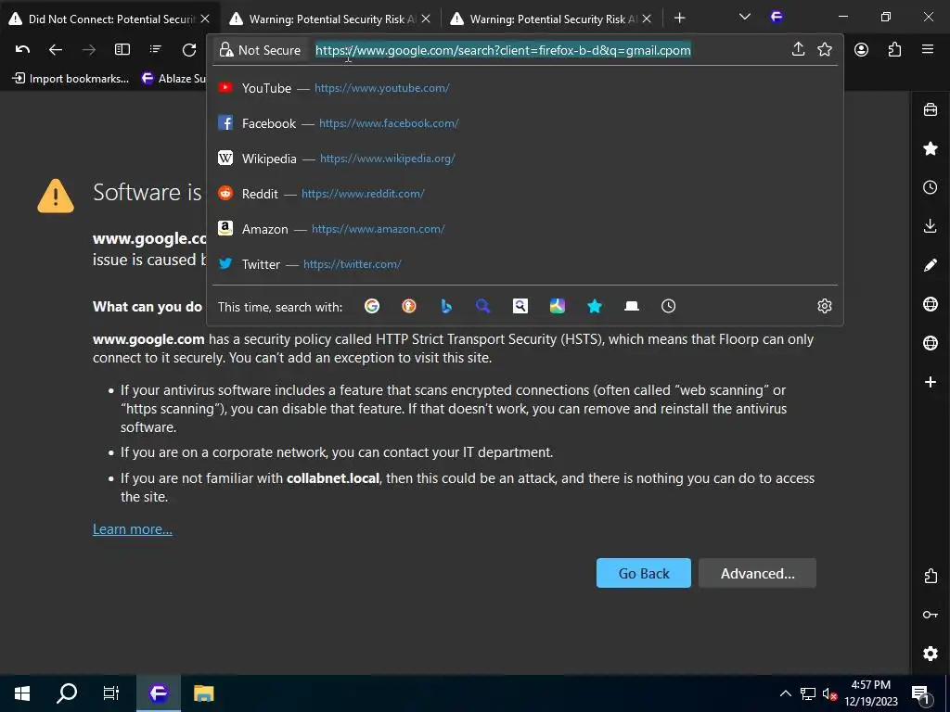The image size is (950, 712).
Task: Open File Explorer from the taskbar
Action: coord(203,693)
